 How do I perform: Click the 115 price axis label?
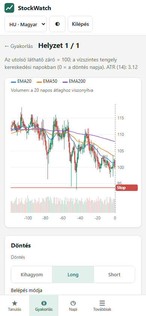click(x=121, y=118)
